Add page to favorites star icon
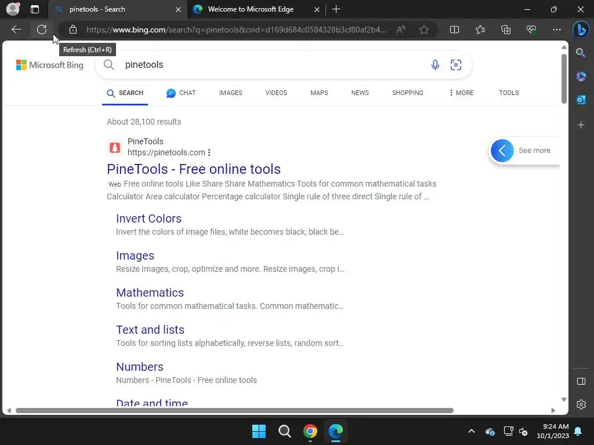The image size is (594, 445). (424, 30)
